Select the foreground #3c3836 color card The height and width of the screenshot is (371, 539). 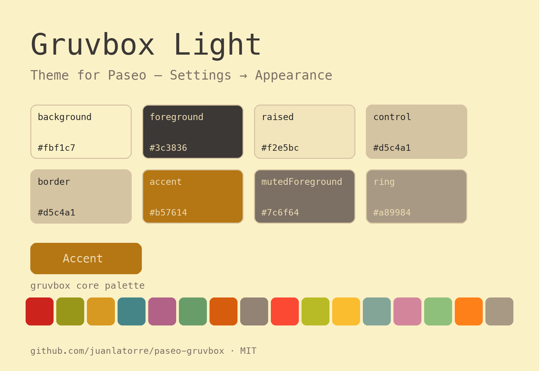193,132
